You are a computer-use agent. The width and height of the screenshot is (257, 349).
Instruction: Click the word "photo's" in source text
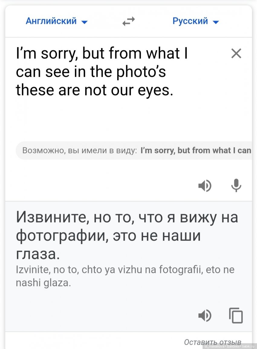(144, 72)
